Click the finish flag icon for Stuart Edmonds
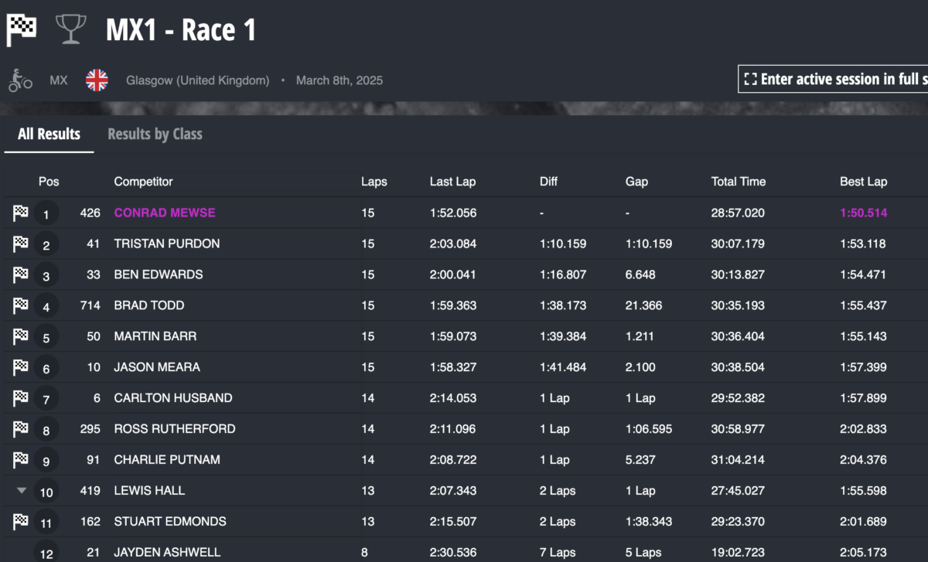This screenshot has height=562, width=928. [x=21, y=522]
